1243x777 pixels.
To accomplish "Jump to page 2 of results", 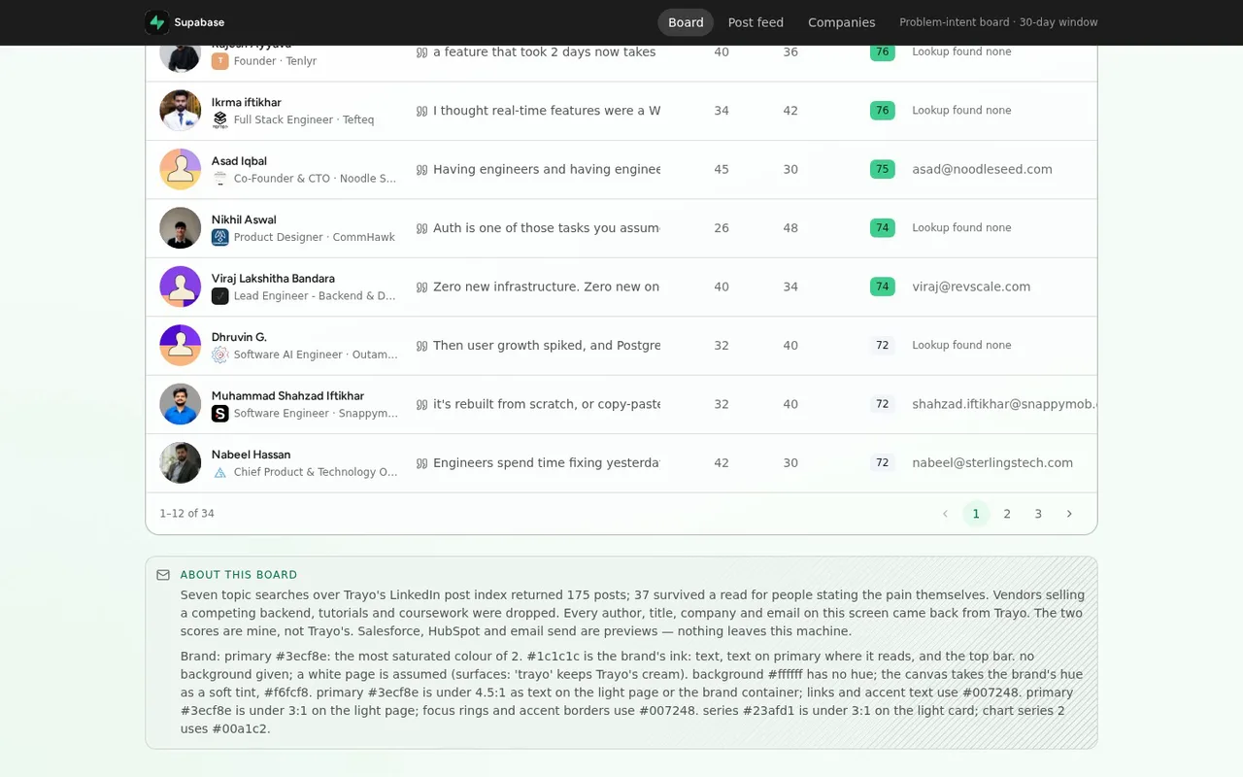I will (x=1007, y=514).
